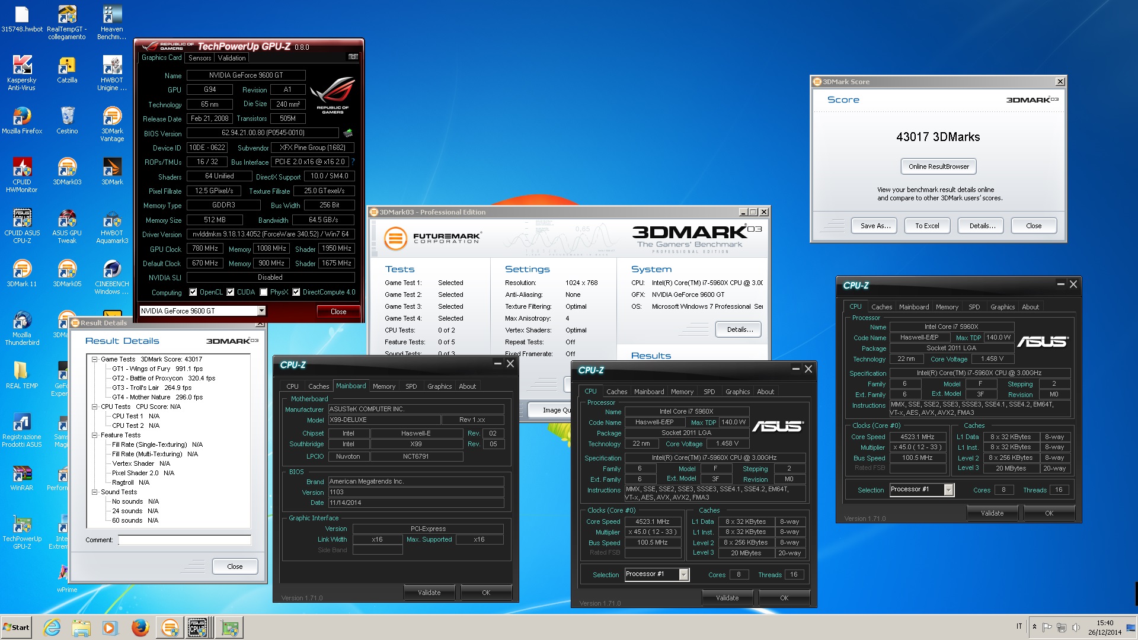
Task: Toggle CUDA checkbox in GPU-Z
Action: [x=231, y=292]
